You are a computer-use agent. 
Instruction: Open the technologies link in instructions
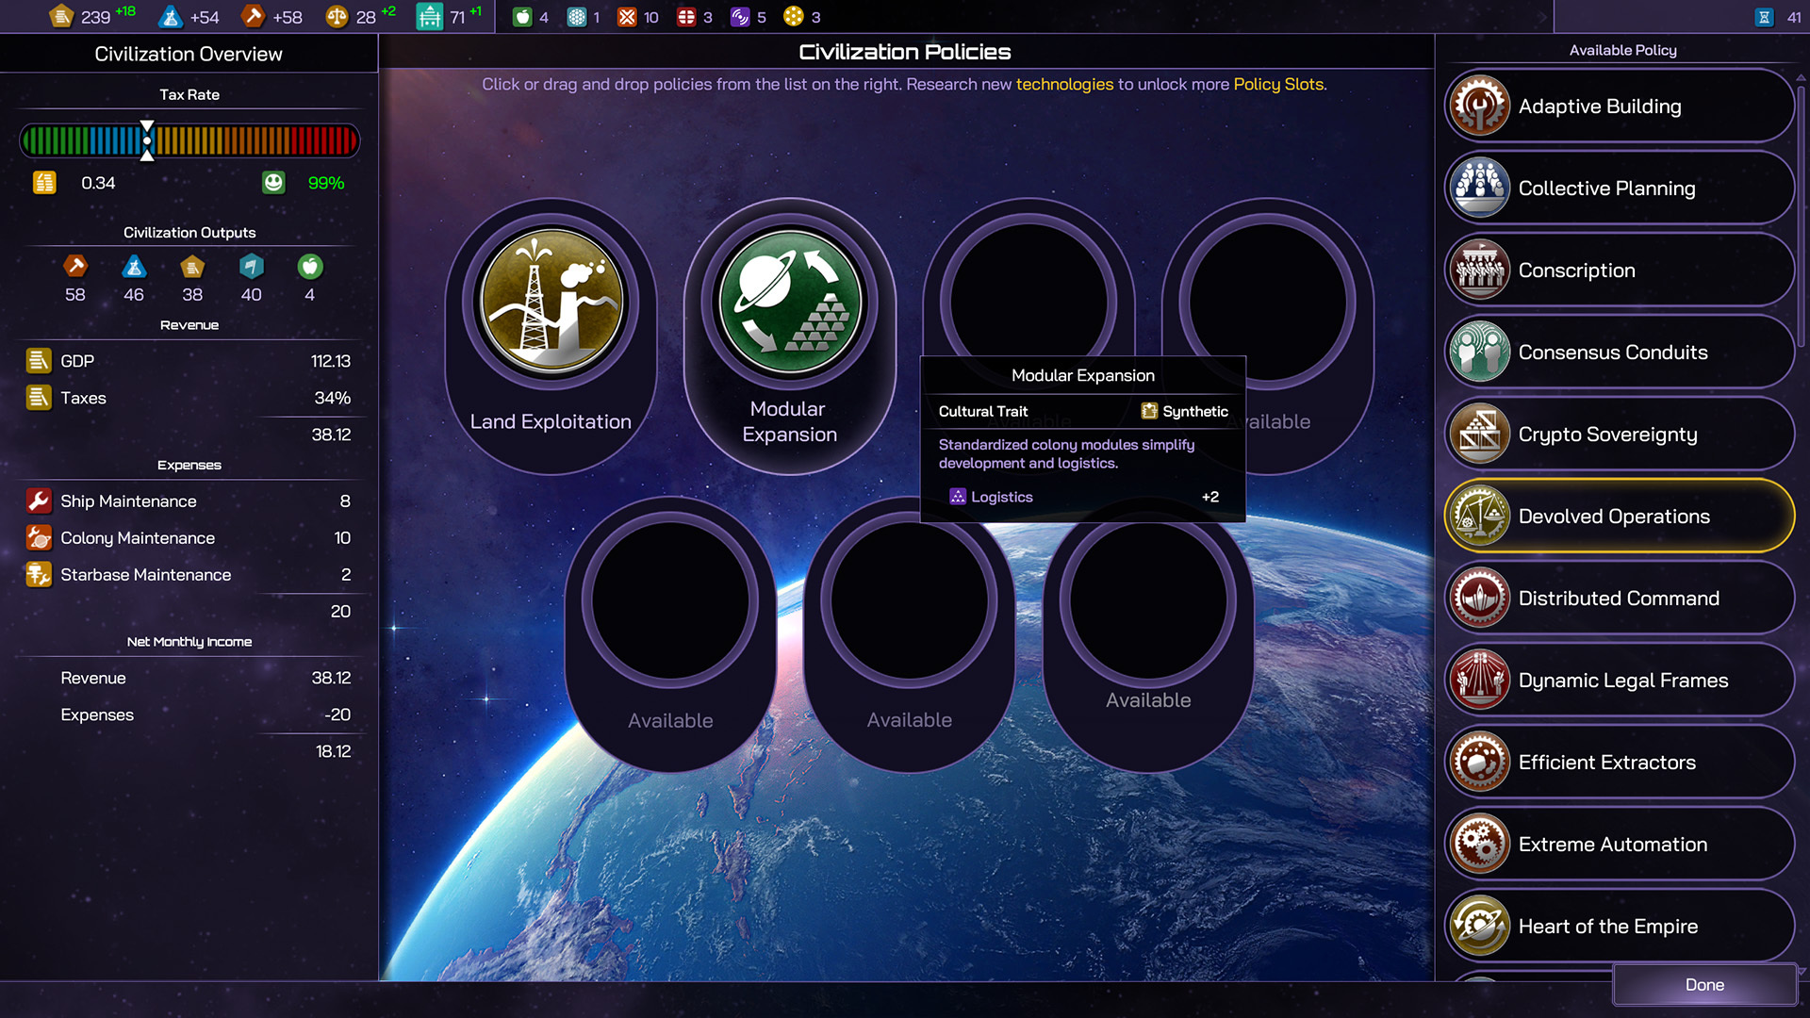(1064, 84)
